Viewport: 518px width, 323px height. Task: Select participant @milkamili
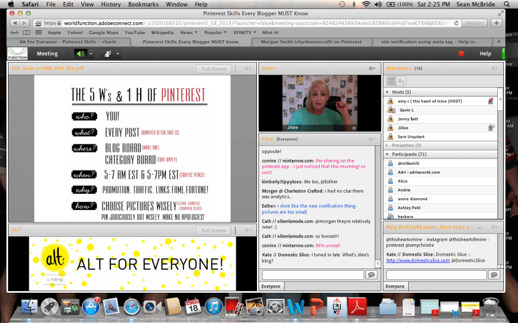point(441,164)
